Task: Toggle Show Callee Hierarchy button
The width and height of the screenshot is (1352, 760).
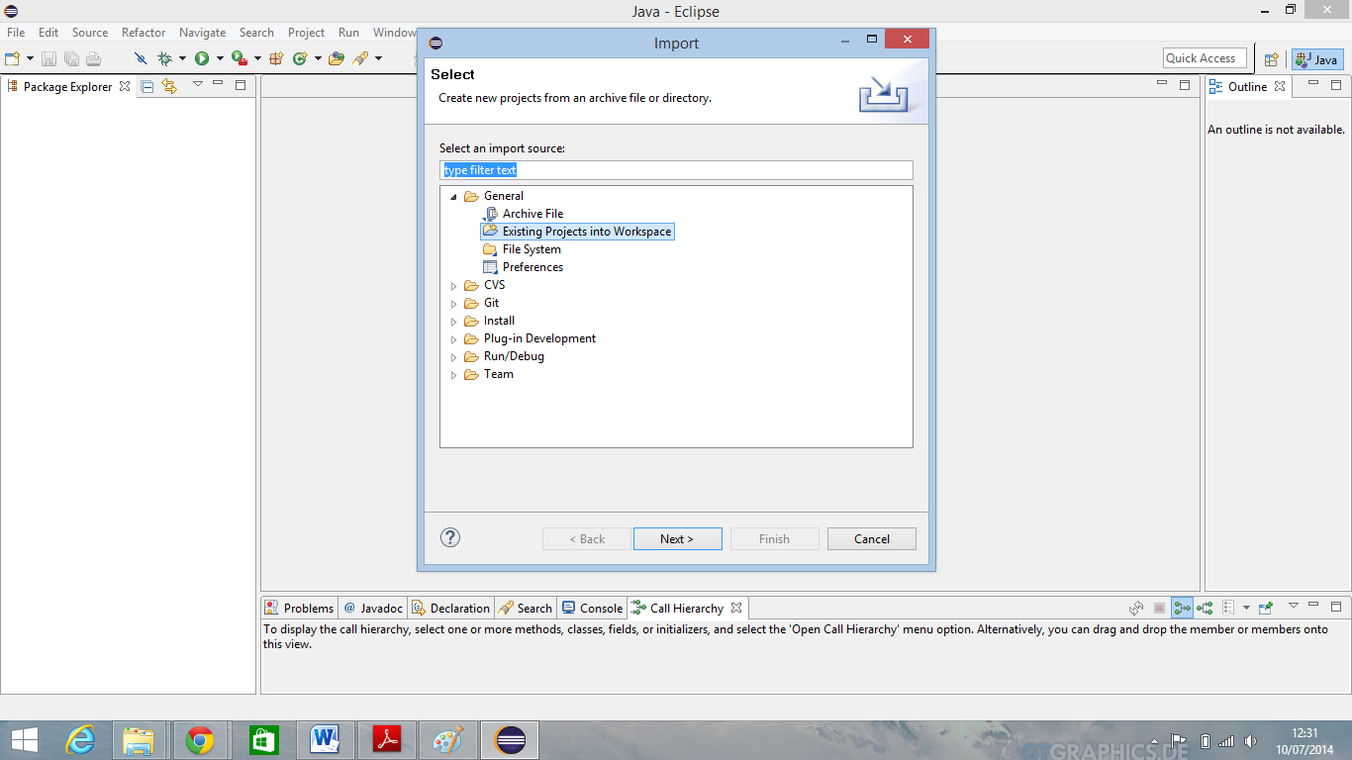Action: tap(1205, 608)
